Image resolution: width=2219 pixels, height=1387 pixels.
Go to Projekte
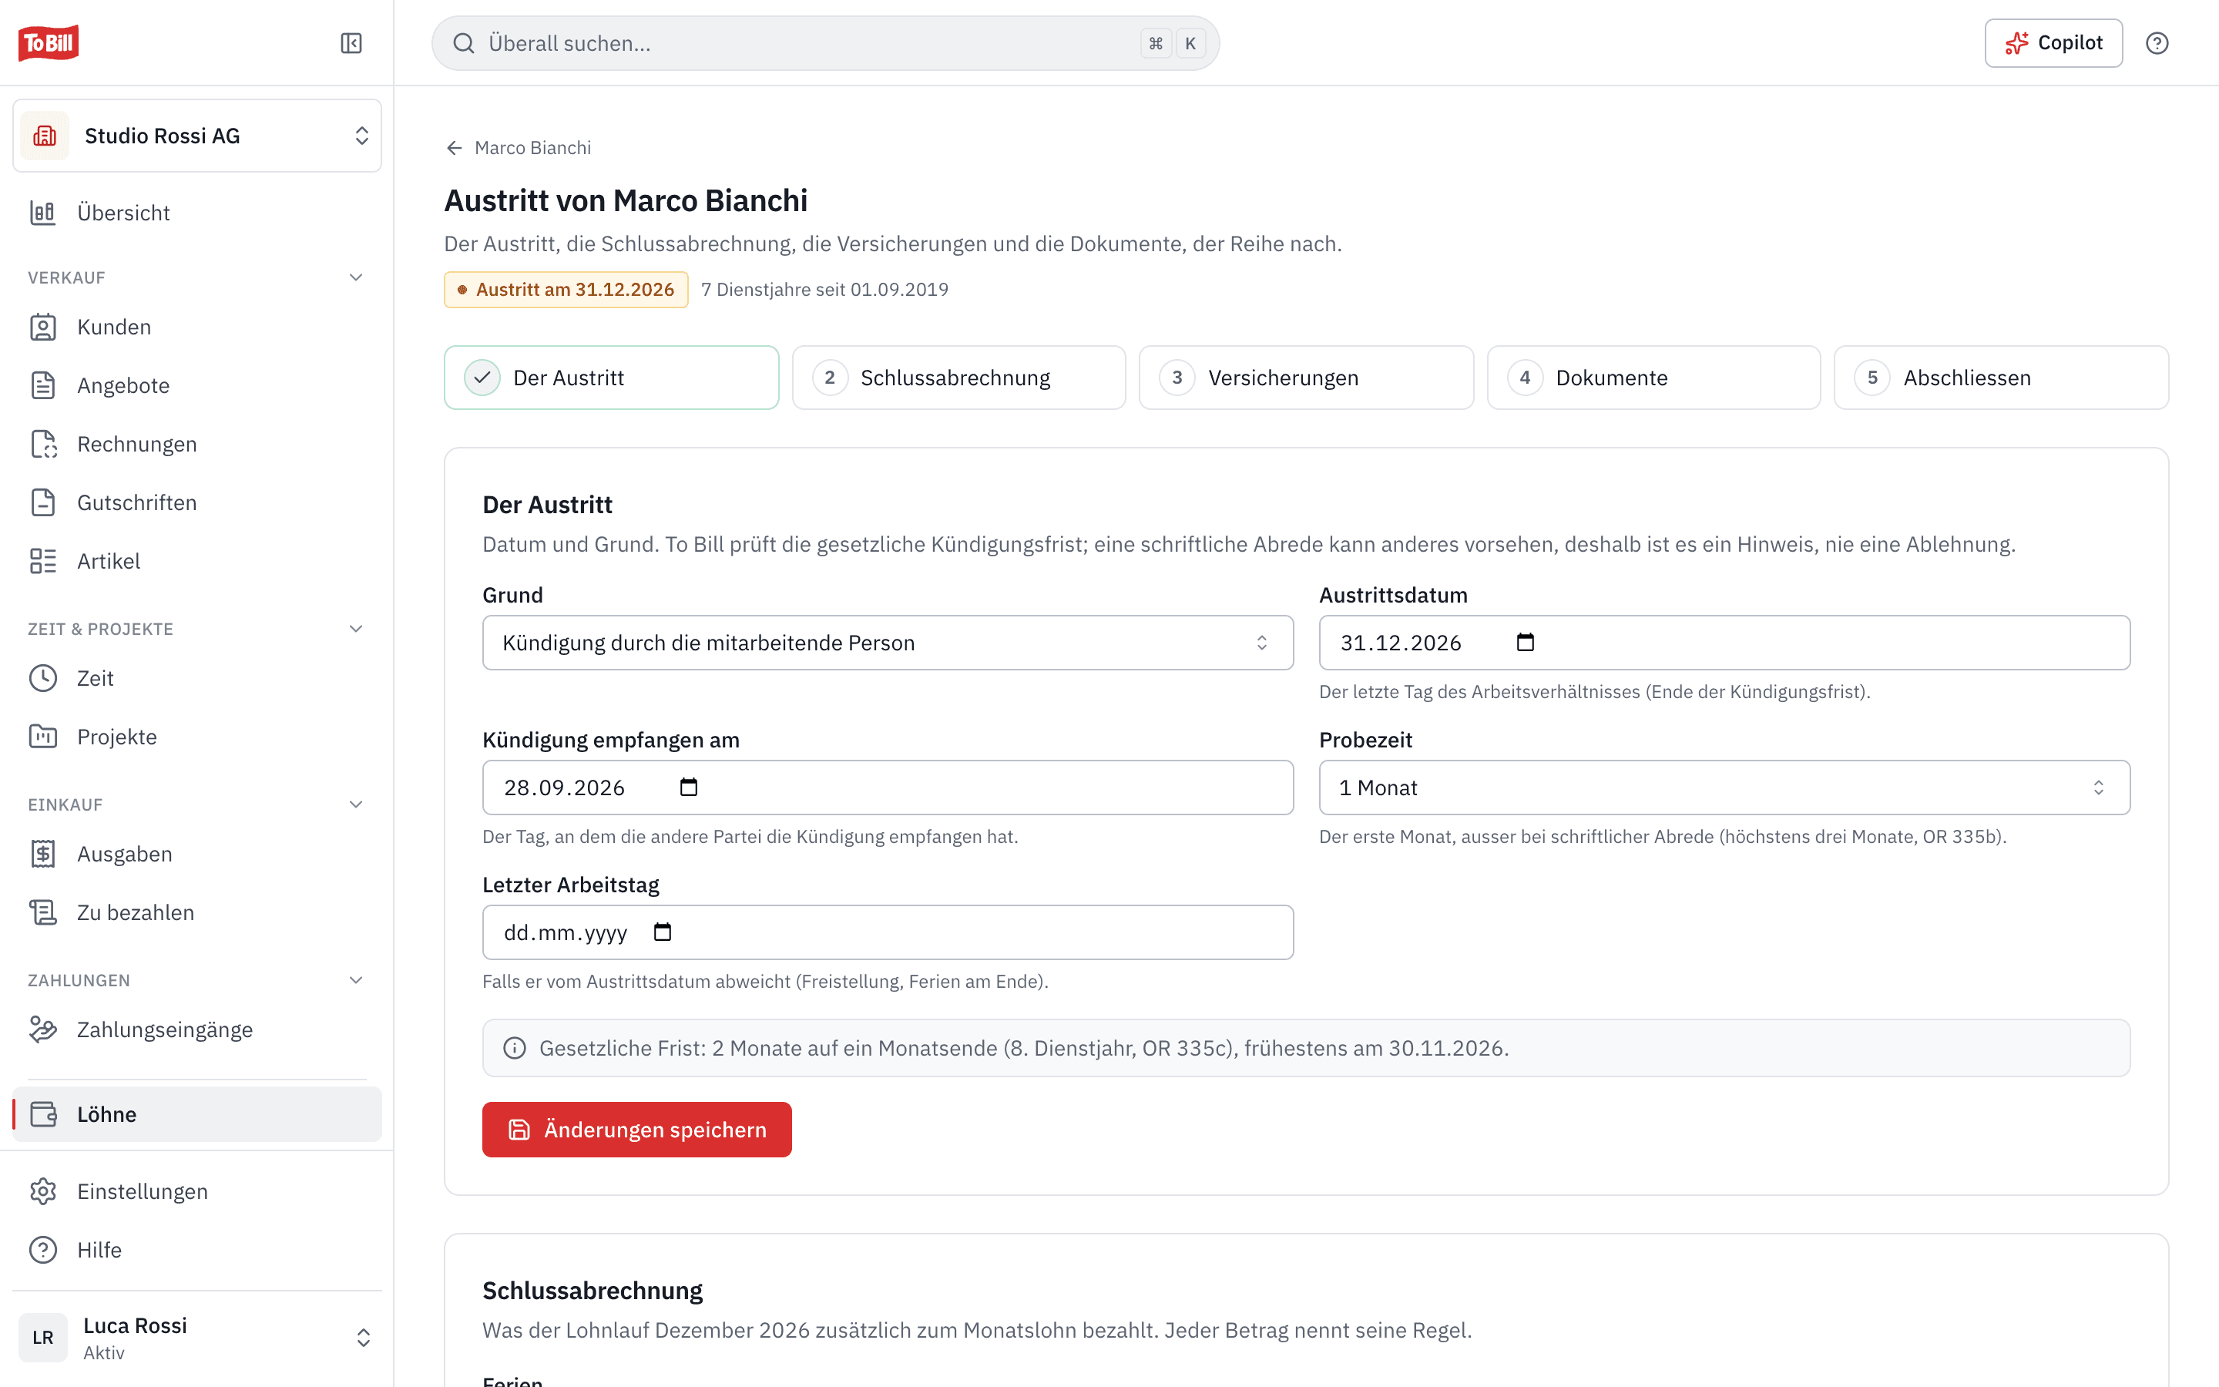click(x=197, y=737)
